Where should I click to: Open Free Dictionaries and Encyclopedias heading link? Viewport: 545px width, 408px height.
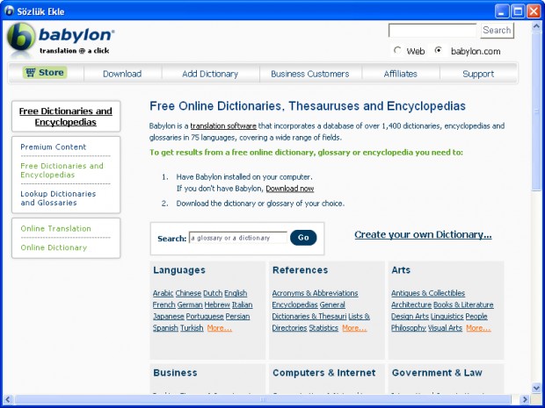pyautogui.click(x=66, y=117)
